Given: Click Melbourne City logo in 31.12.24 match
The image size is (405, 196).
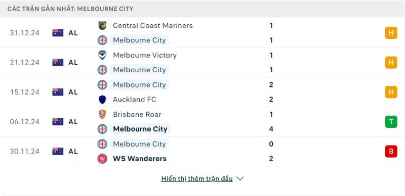Looking at the screenshot, I should click(x=102, y=40).
